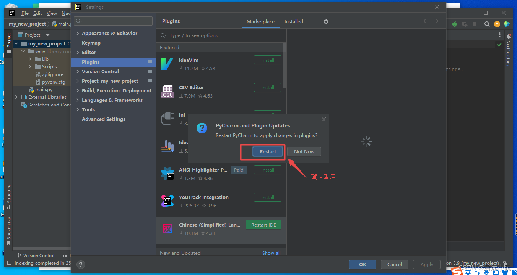517x275 pixels.
Task: Toggle the Project side tool tab
Action: pos(9,43)
